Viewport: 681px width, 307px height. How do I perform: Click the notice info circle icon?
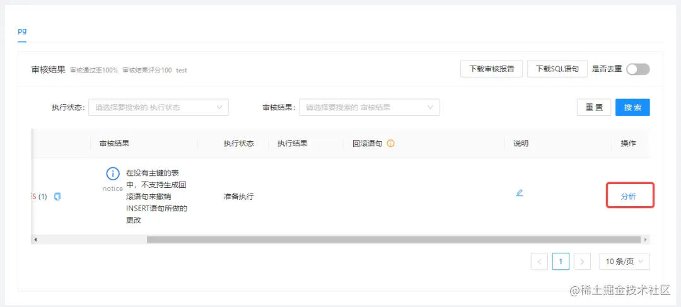pos(113,174)
